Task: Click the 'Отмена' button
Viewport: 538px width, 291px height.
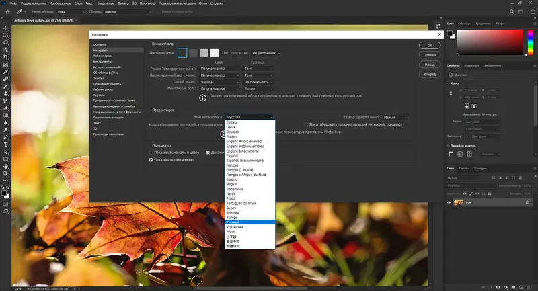Action: click(x=430, y=55)
